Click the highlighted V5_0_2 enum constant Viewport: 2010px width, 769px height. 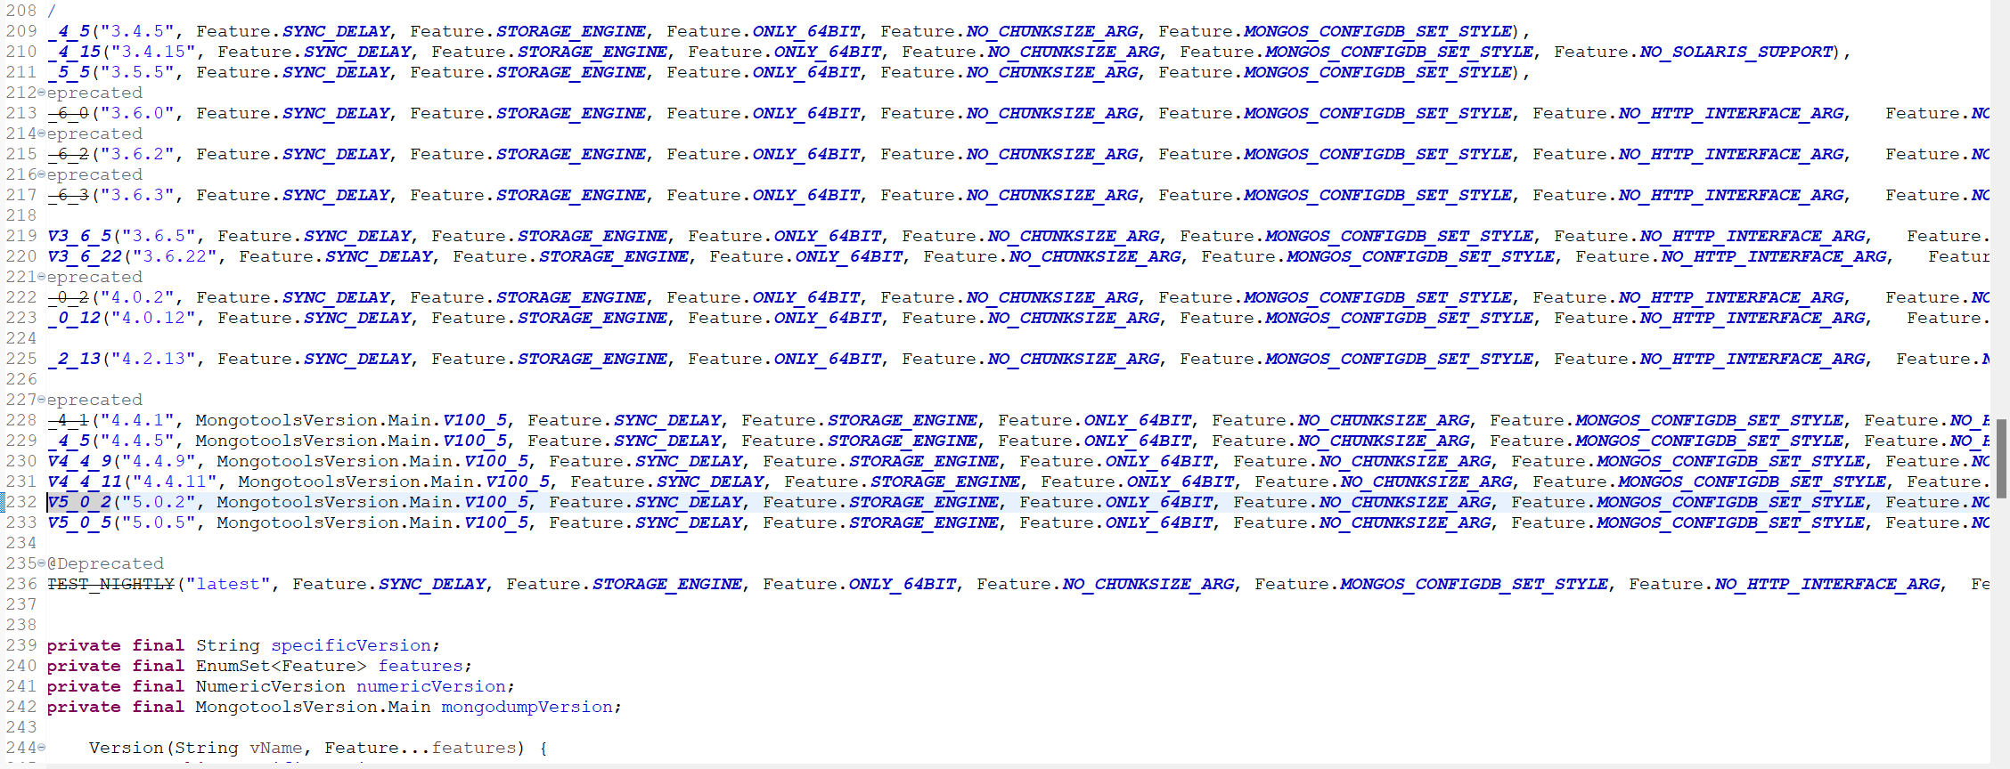(x=79, y=502)
